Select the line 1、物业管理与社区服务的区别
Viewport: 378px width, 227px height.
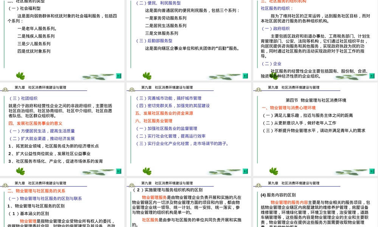pos(36,206)
